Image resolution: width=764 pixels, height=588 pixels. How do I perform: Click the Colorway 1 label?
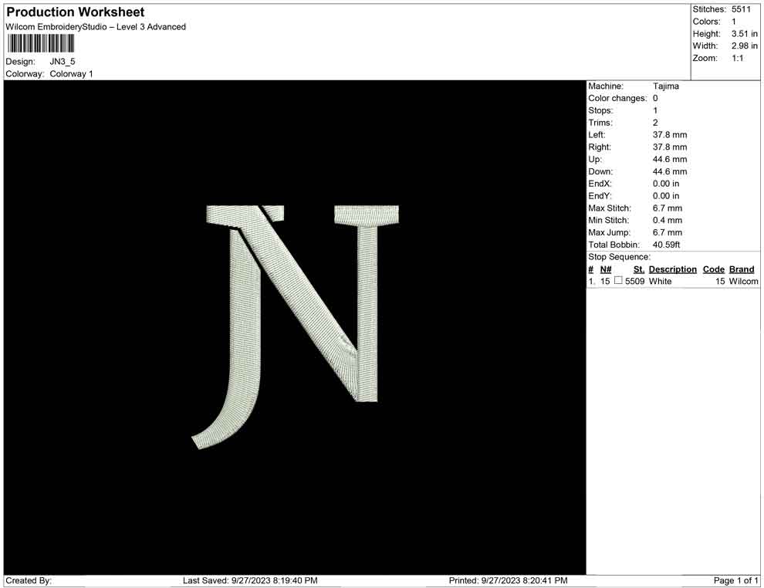[72, 74]
